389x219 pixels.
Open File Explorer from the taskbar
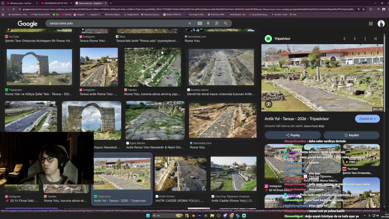212,216
